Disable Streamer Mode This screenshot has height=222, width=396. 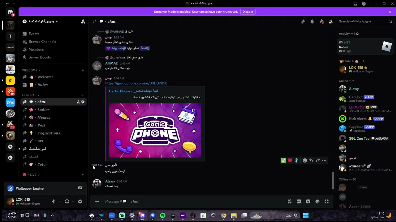[x=247, y=12]
